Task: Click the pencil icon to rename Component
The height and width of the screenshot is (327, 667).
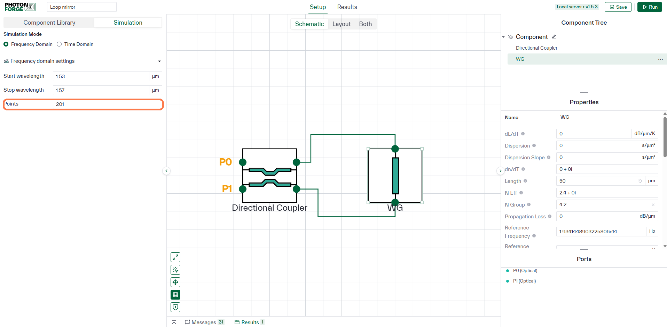Action: [x=554, y=37]
